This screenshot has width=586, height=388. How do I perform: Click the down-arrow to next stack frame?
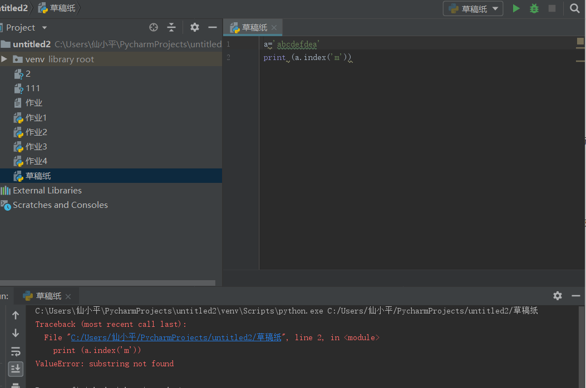click(16, 333)
